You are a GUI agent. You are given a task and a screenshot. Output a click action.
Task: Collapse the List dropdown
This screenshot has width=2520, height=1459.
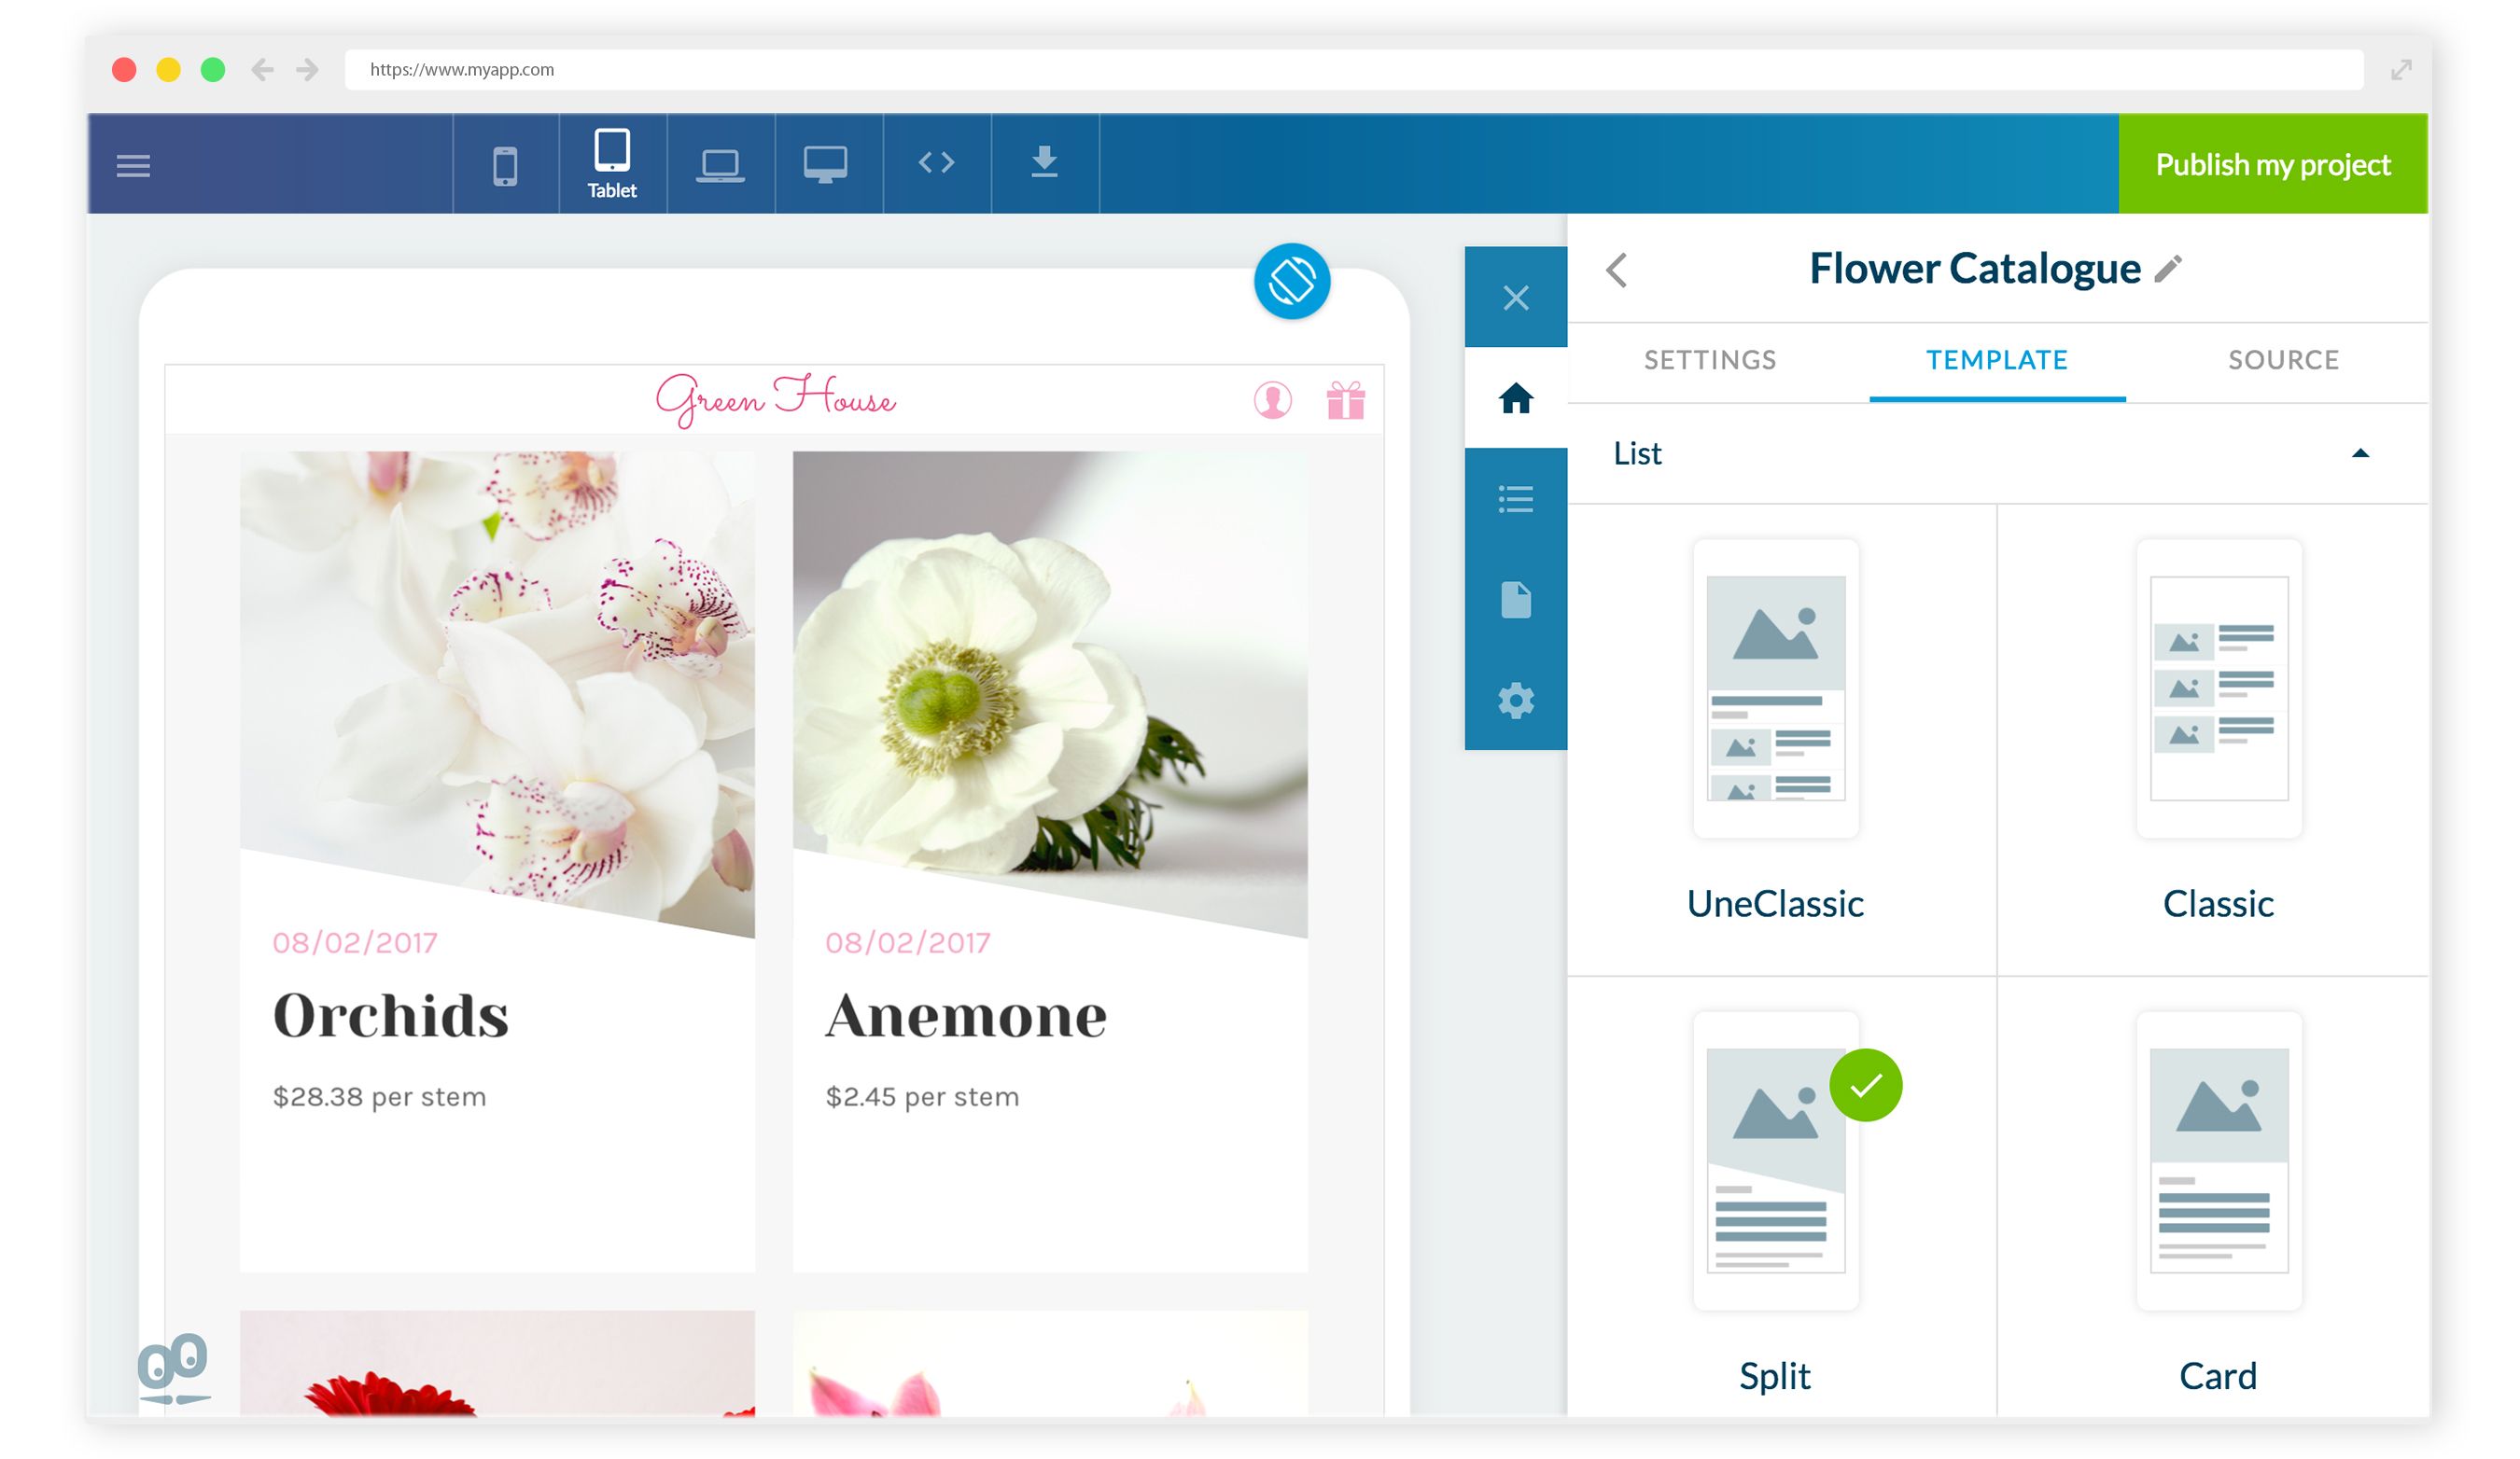pos(2360,453)
